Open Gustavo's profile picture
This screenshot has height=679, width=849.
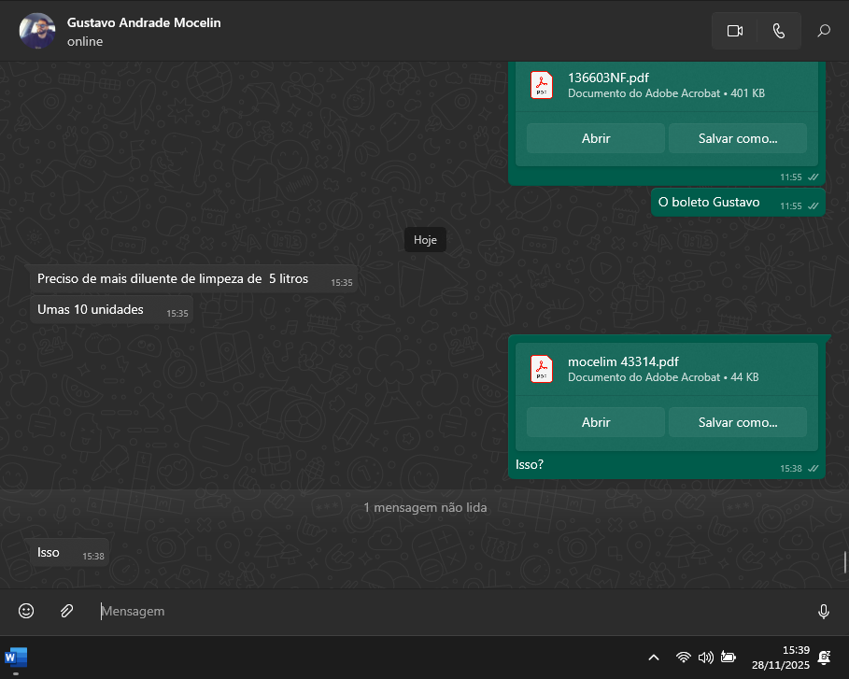[36, 31]
